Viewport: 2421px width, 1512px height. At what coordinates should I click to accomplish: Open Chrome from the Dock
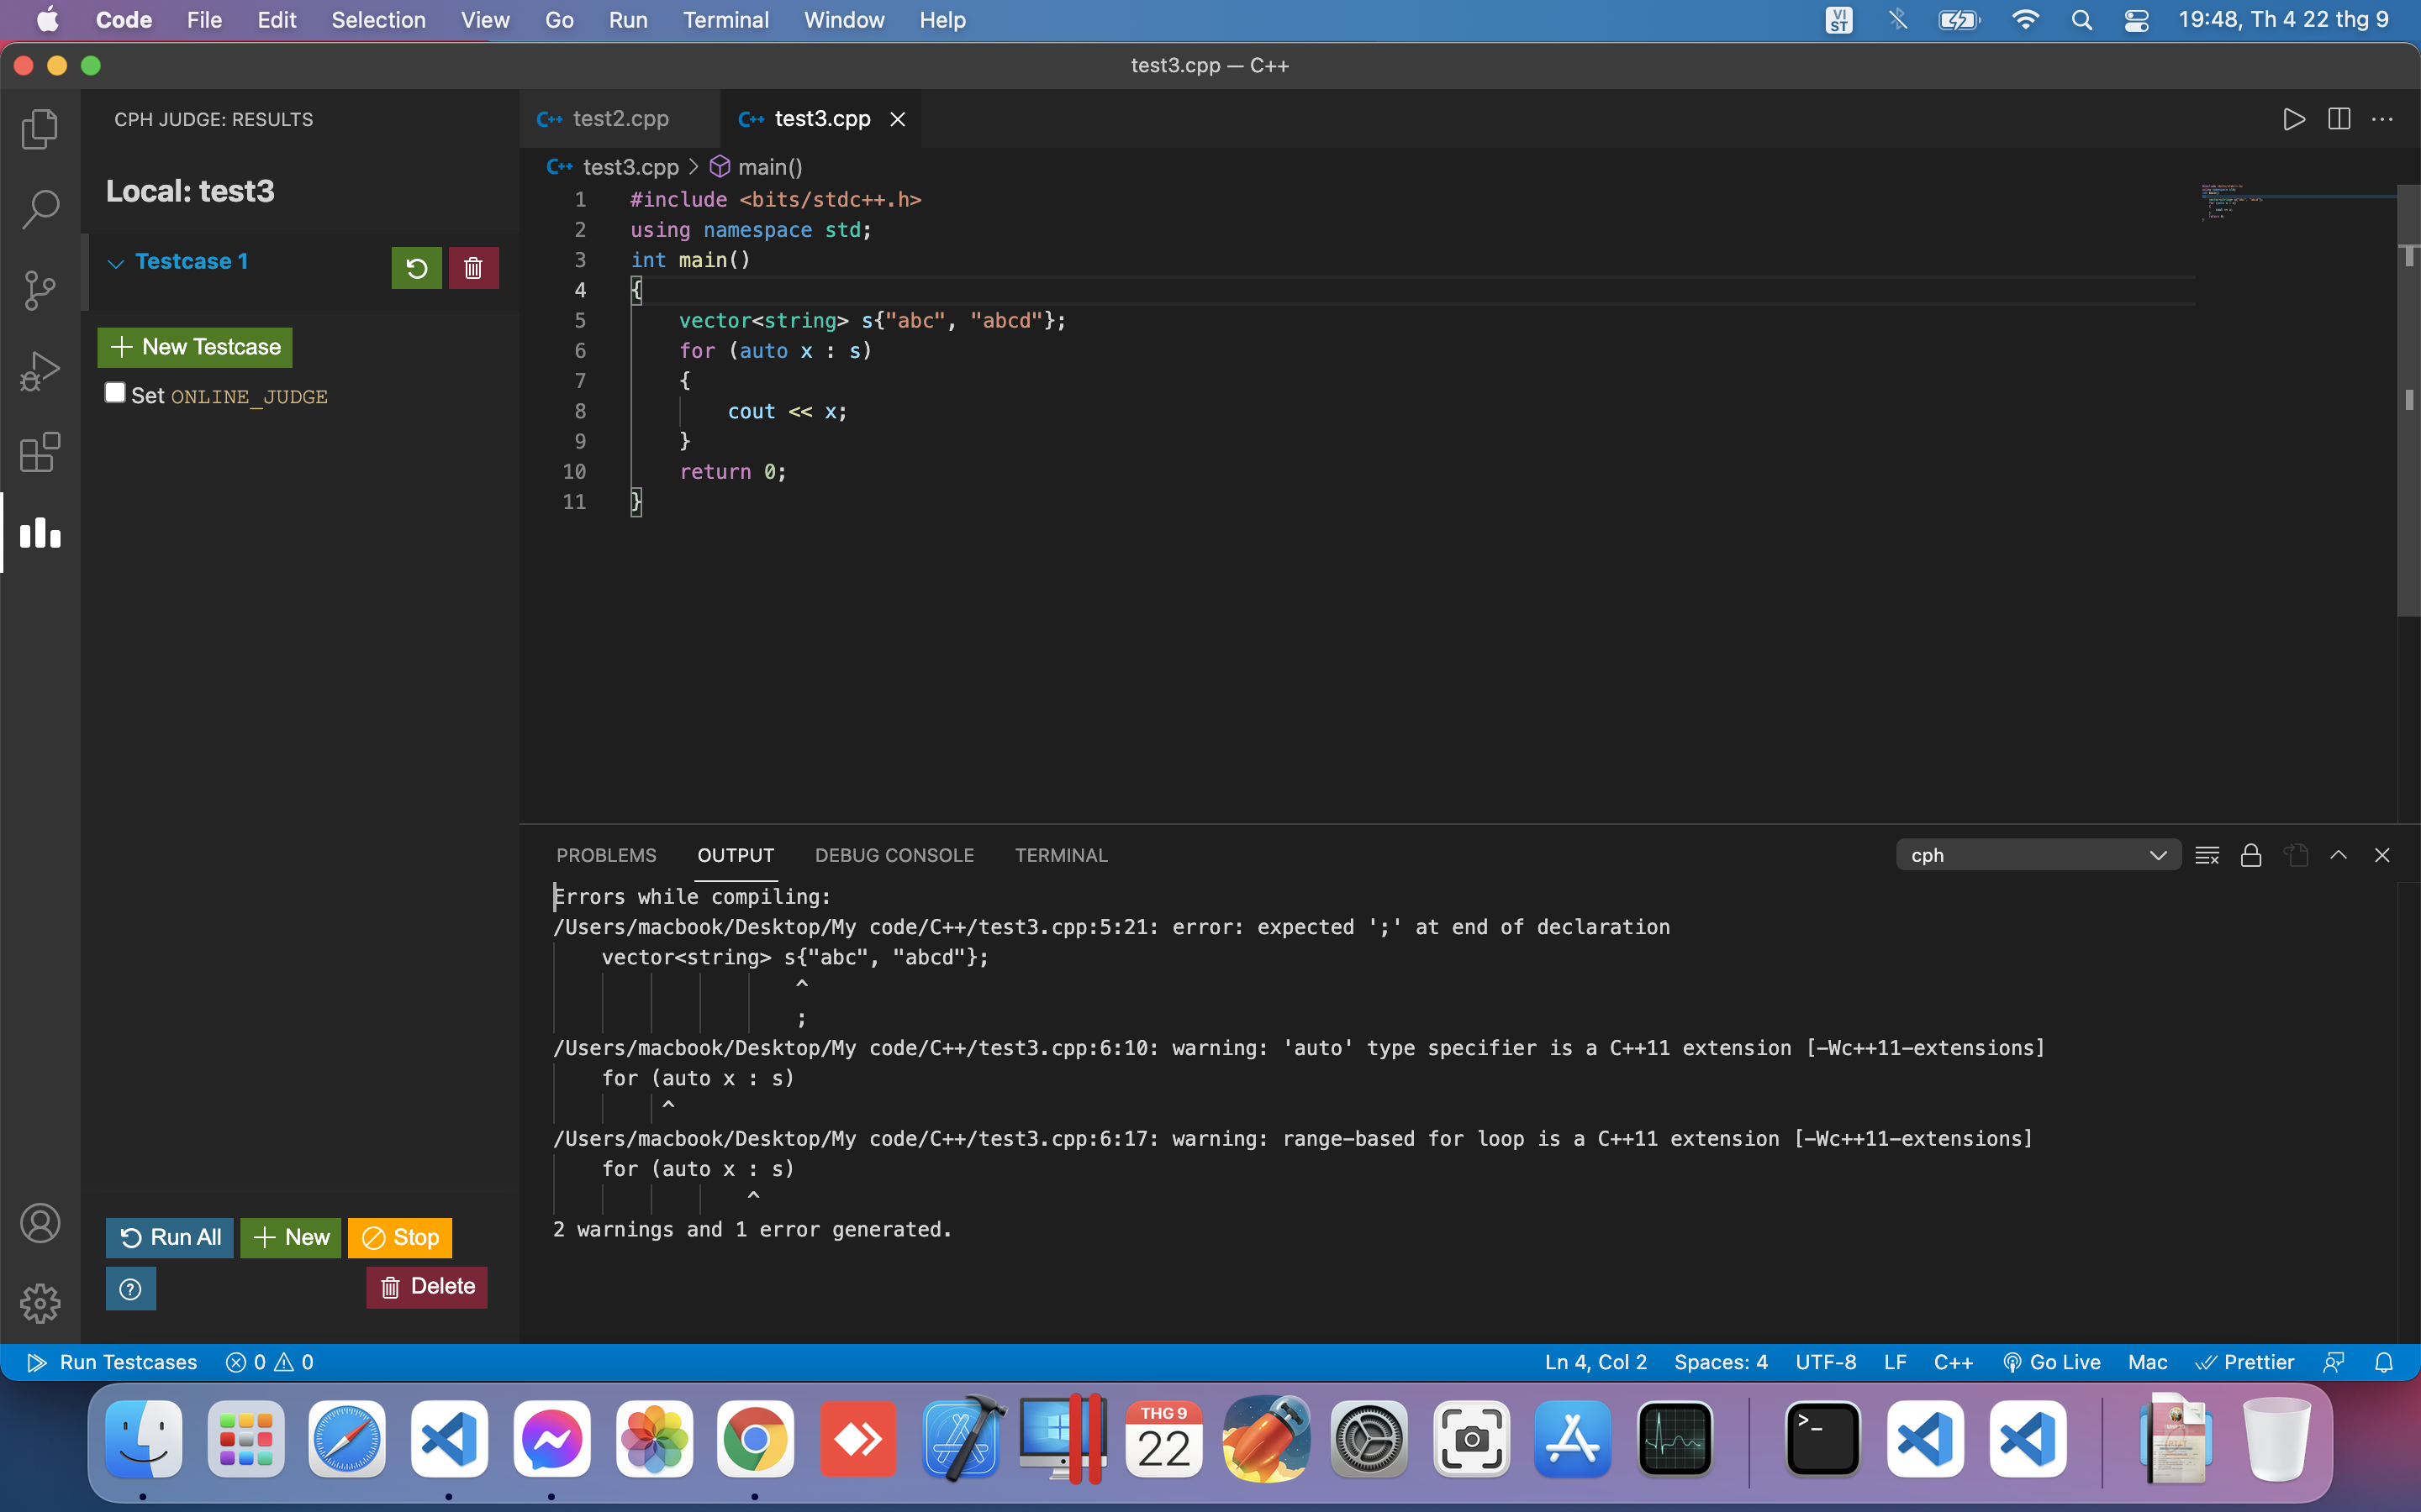(x=754, y=1440)
